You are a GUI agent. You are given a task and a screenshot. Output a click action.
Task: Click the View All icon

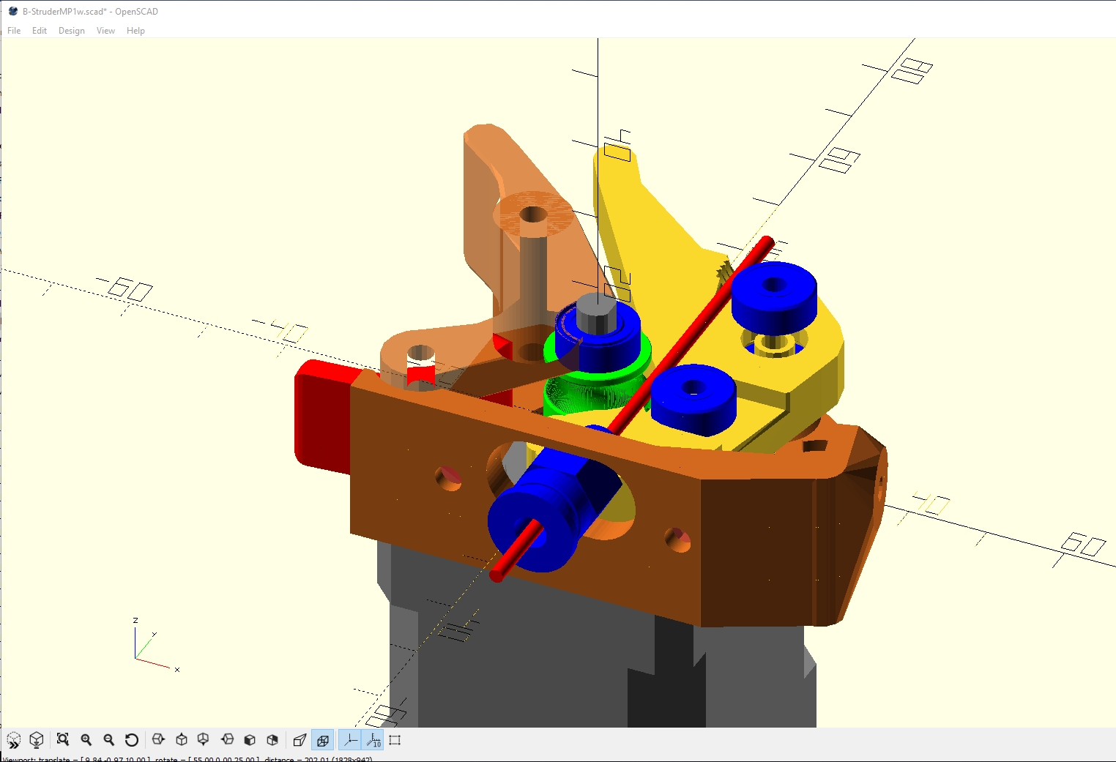[63, 740]
